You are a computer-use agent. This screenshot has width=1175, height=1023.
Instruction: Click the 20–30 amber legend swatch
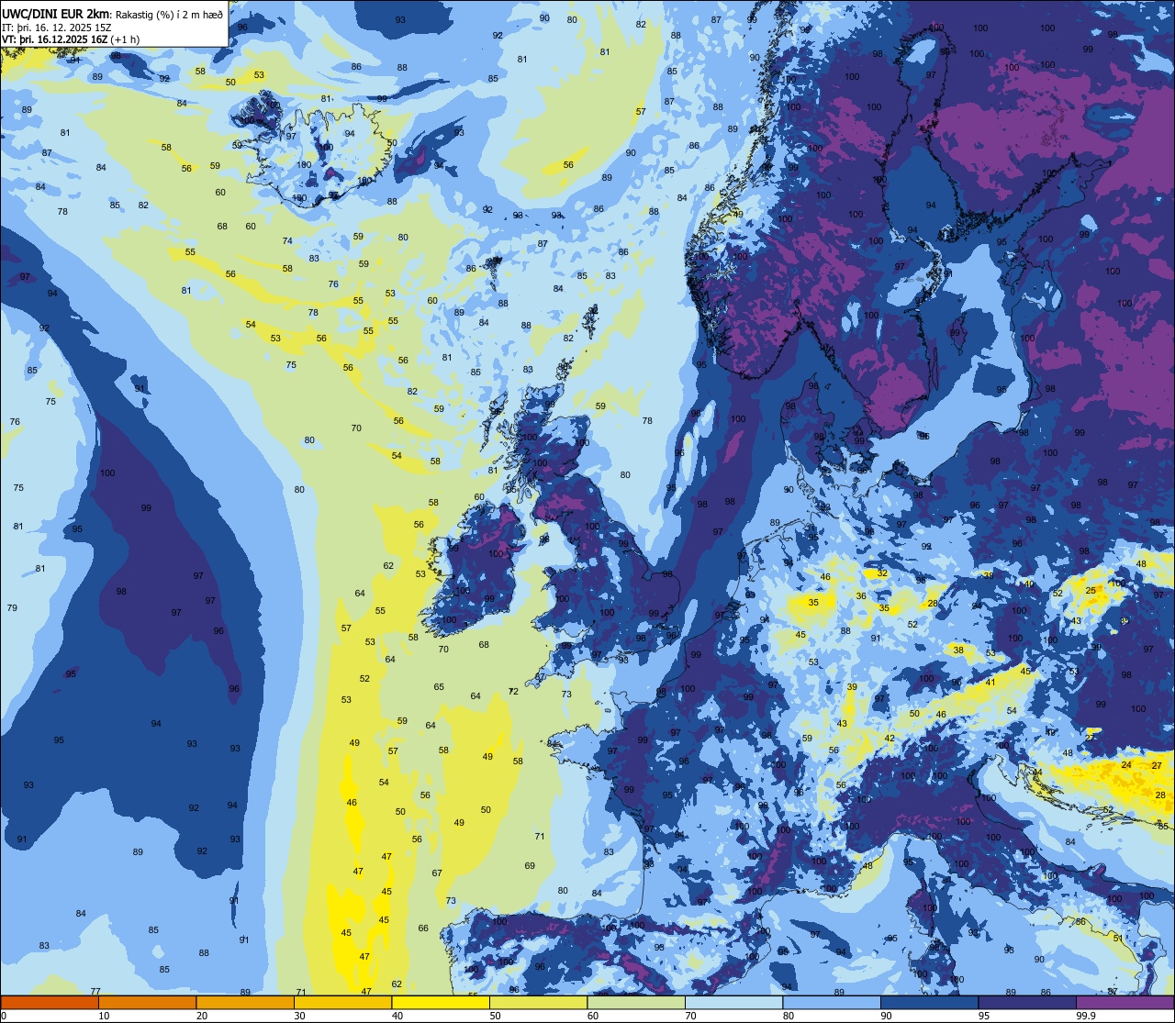[x=245, y=1002]
